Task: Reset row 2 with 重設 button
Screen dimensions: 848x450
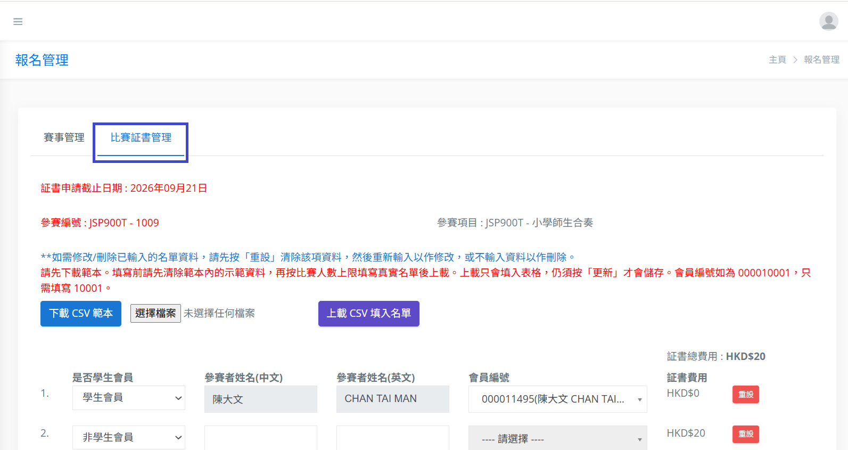Action: [x=746, y=434]
